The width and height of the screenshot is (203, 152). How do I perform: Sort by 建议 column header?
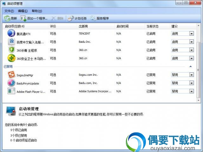pos(183,26)
